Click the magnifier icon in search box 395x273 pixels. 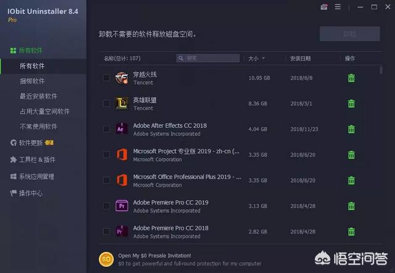coord(181,59)
